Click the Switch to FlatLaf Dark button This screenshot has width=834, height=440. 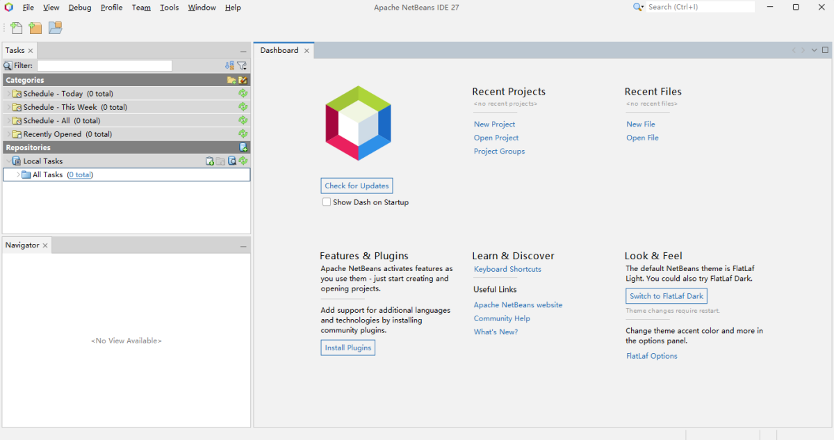click(x=666, y=296)
